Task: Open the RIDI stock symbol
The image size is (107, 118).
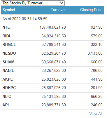Action: (6, 36)
